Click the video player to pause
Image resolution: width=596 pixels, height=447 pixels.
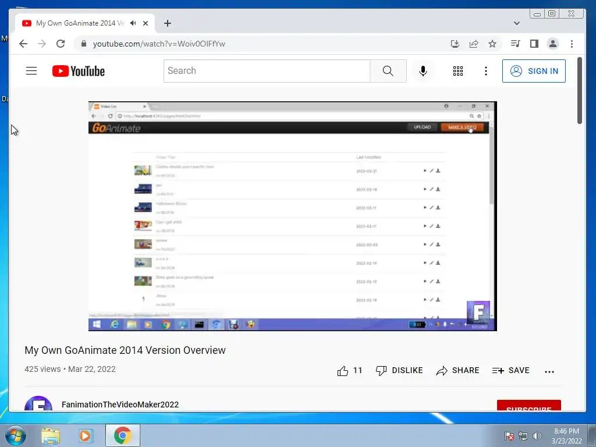[292, 216]
